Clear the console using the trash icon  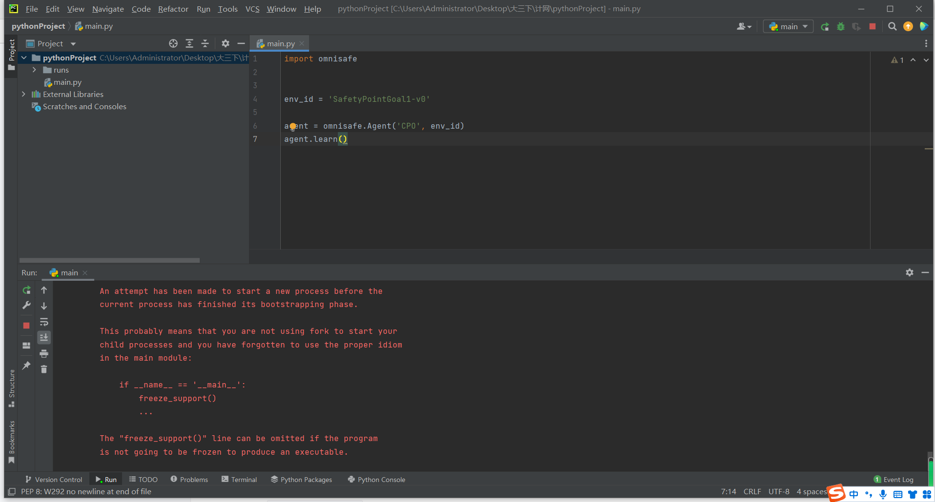pyautogui.click(x=43, y=369)
